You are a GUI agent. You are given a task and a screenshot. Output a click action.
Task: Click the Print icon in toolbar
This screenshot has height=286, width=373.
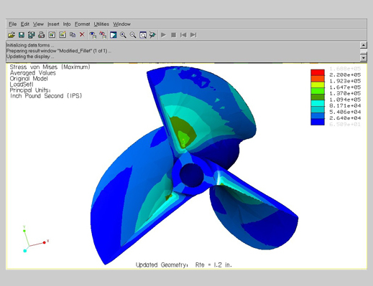pyautogui.click(x=41, y=35)
